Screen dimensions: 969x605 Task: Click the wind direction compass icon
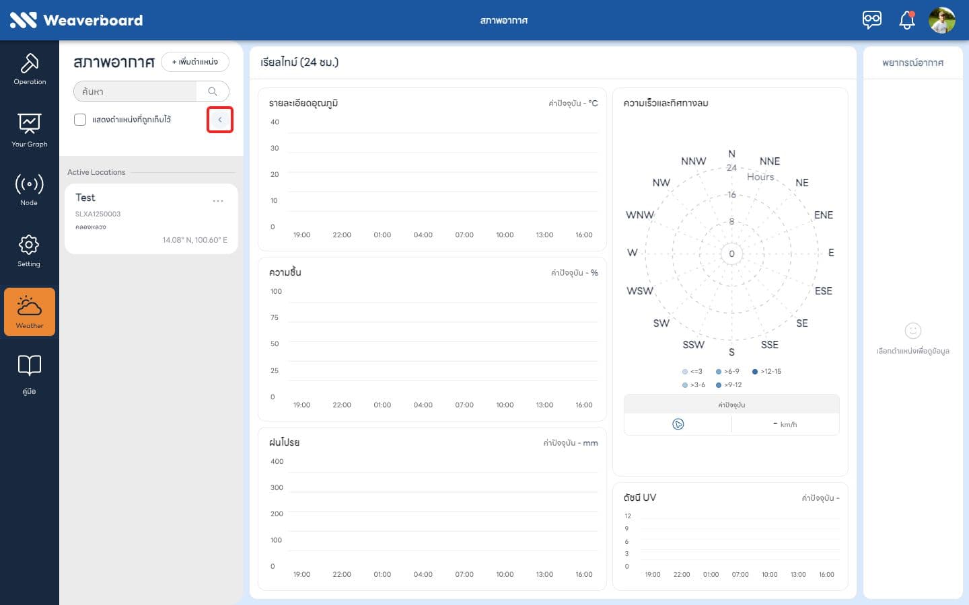(678, 424)
